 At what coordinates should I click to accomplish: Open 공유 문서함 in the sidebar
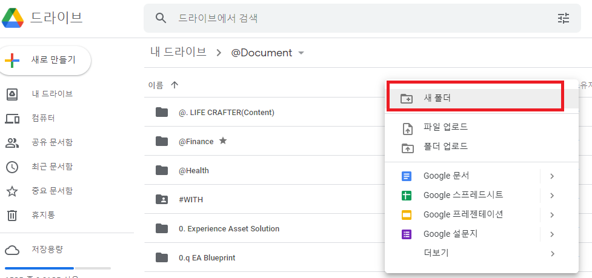coord(52,142)
